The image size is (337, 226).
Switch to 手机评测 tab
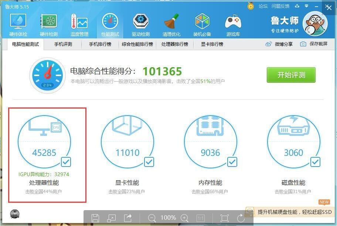(x=63, y=44)
